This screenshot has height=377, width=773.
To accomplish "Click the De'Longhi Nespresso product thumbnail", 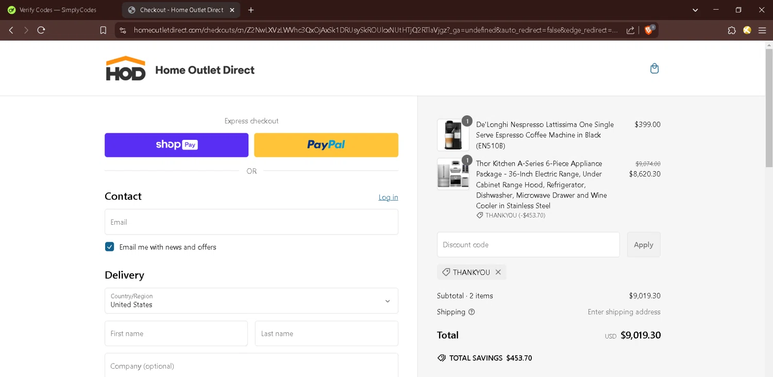I will tap(453, 135).
